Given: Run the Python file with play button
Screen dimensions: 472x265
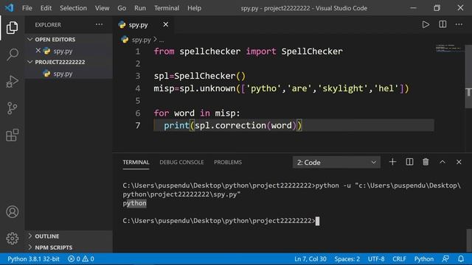Looking at the screenshot, I should pyautogui.click(x=426, y=24).
